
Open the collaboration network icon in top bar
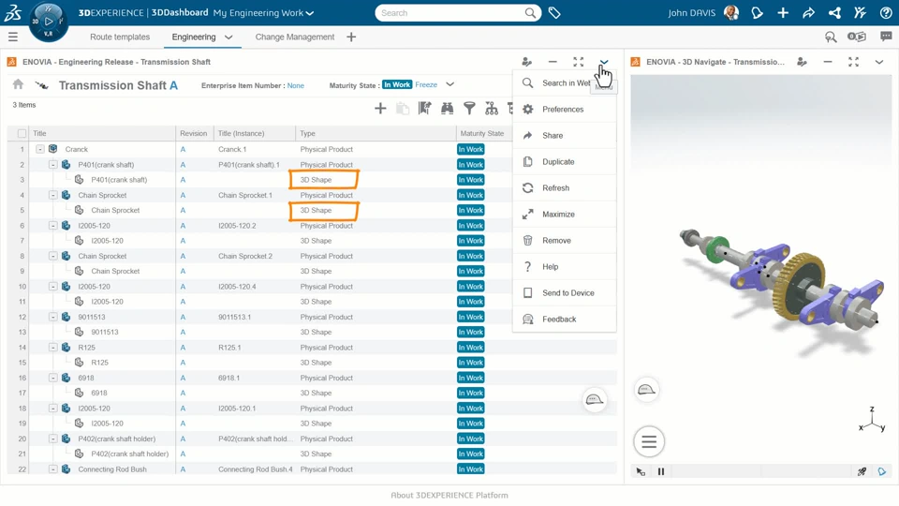click(x=834, y=12)
